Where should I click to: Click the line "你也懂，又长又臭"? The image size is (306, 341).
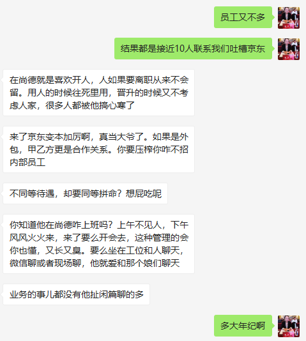click(96, 250)
